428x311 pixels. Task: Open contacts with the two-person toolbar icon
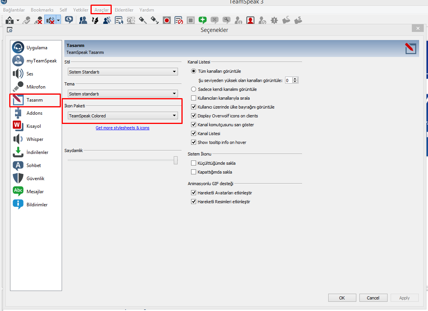point(83,20)
